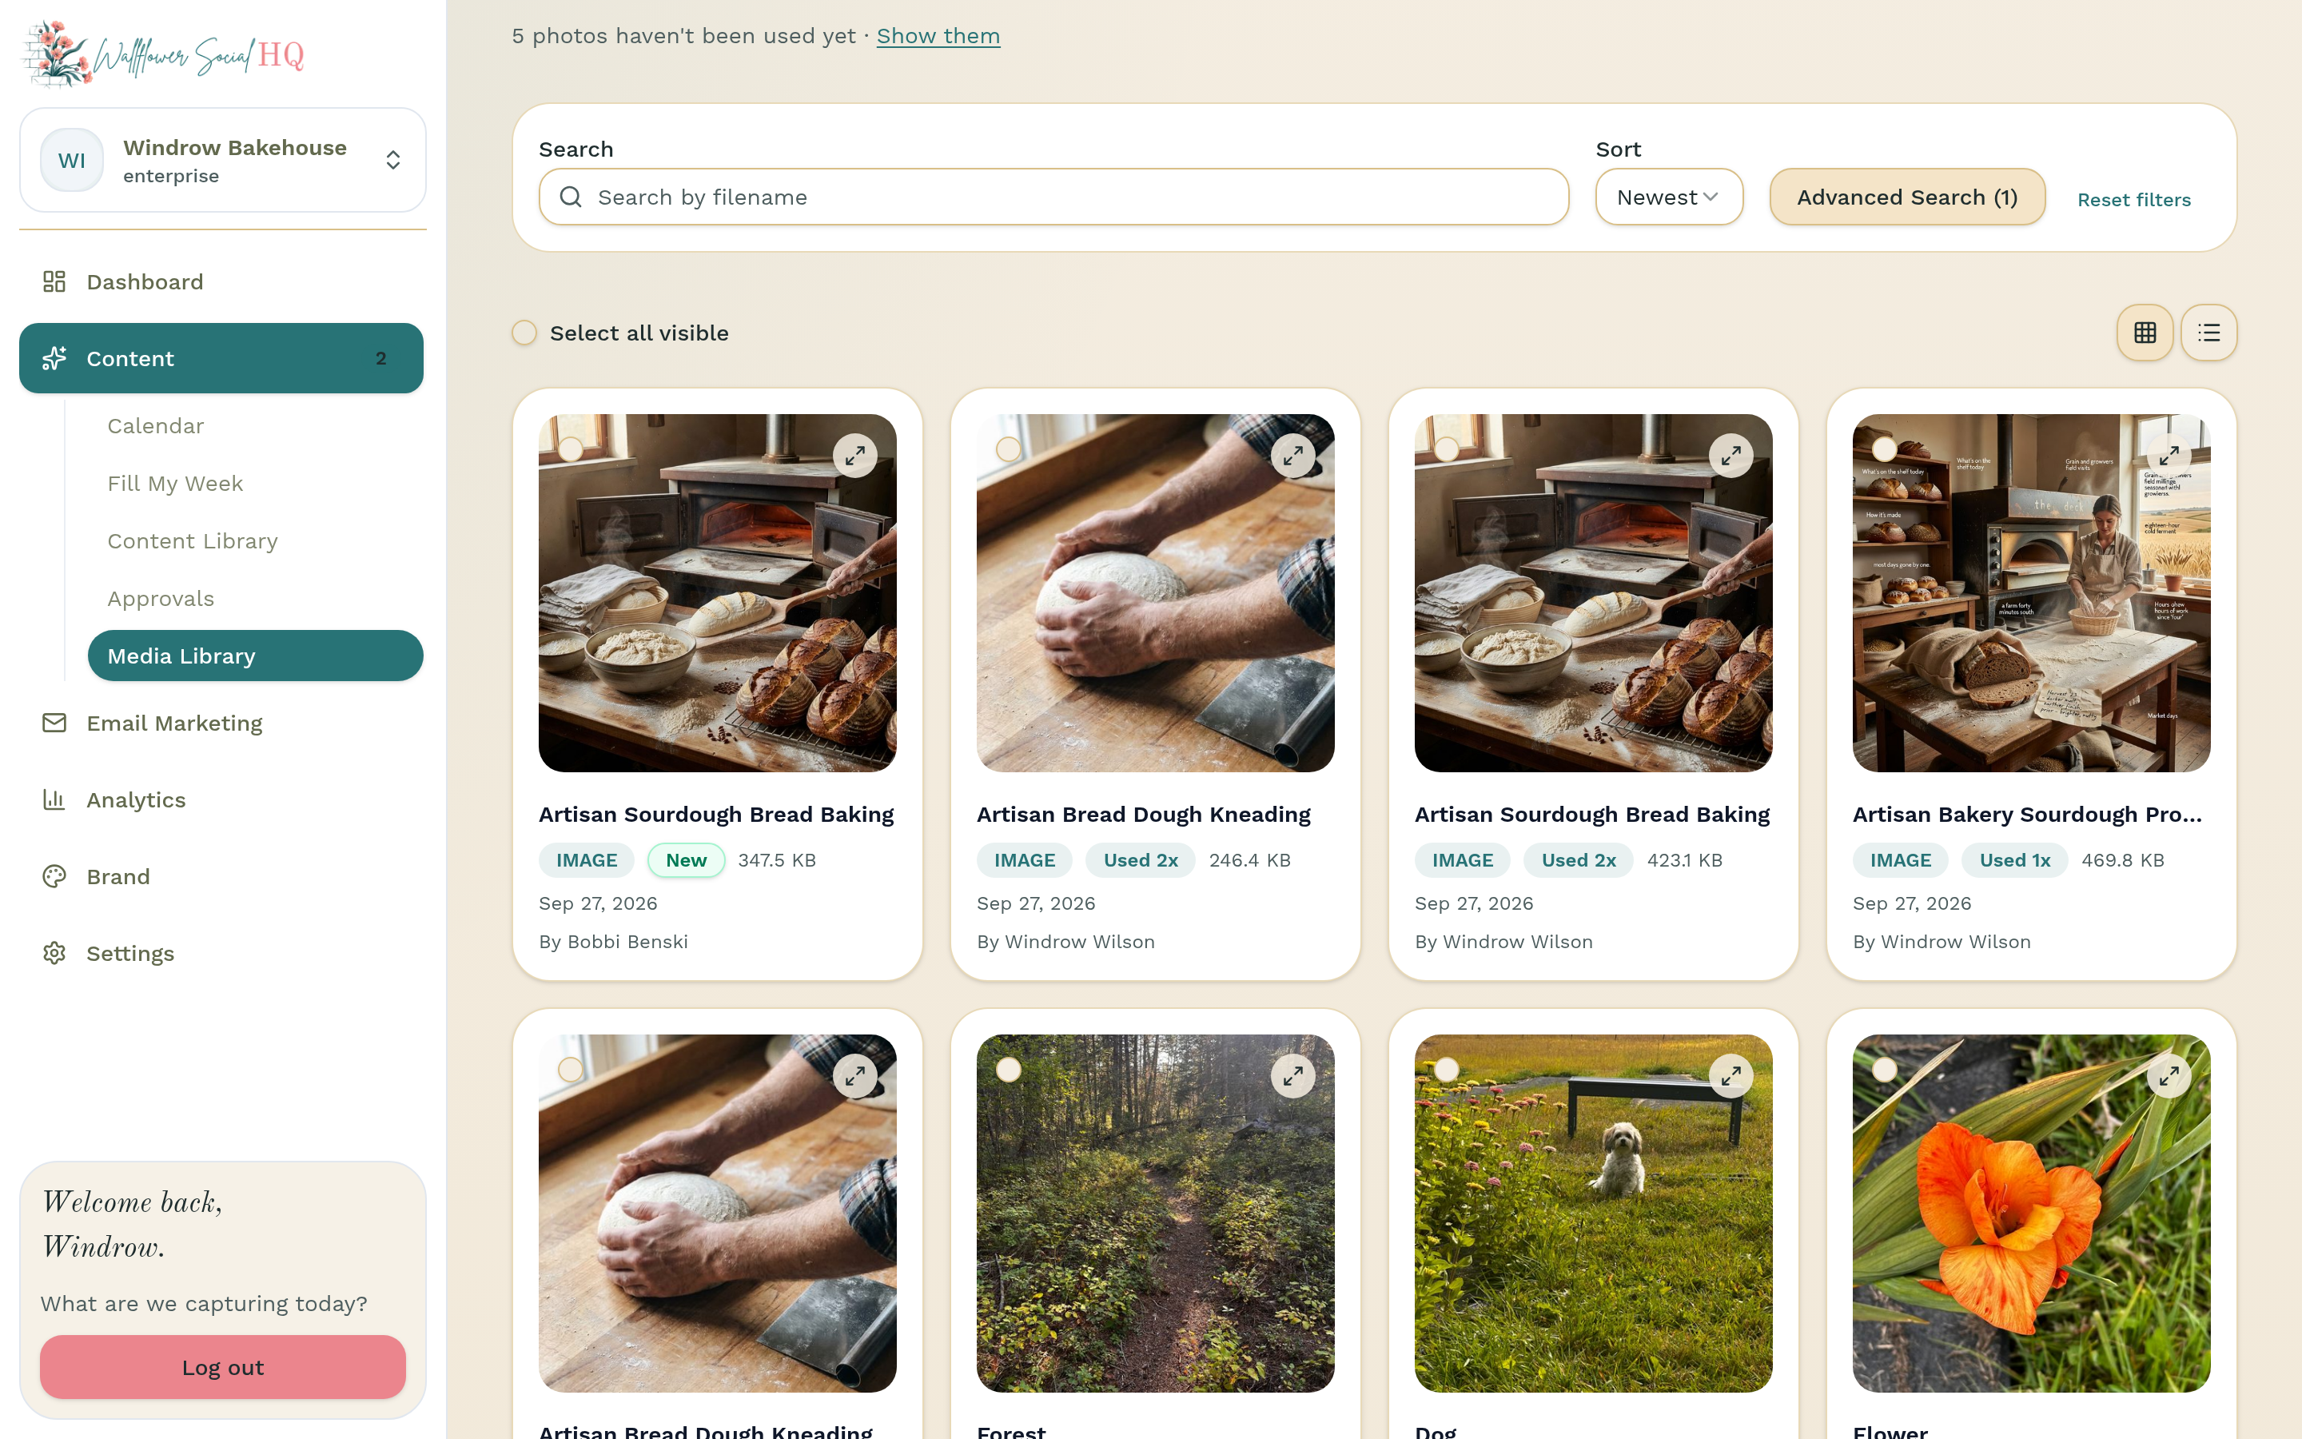
Task: Select the 246.4 KB Dough Kneading card
Action: coord(1008,449)
